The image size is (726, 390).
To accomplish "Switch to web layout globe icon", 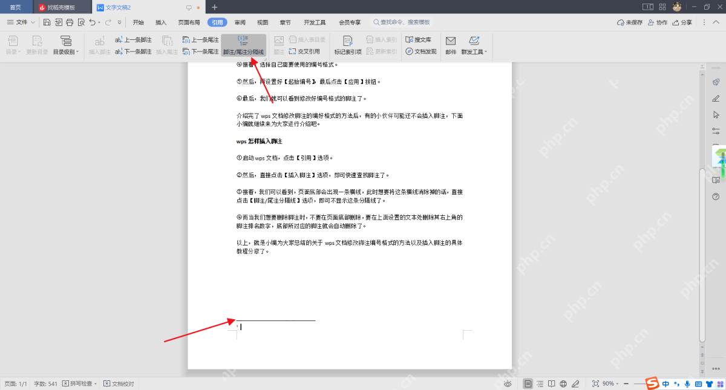I will pyautogui.click(x=563, y=384).
